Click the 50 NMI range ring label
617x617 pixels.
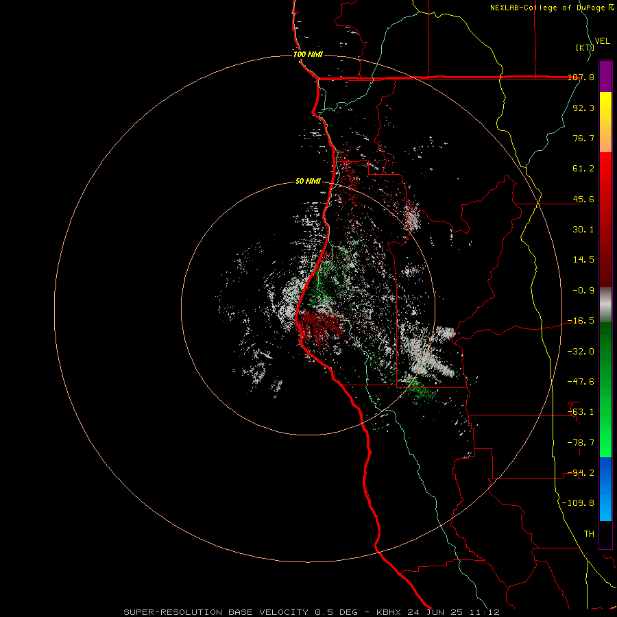click(x=308, y=182)
